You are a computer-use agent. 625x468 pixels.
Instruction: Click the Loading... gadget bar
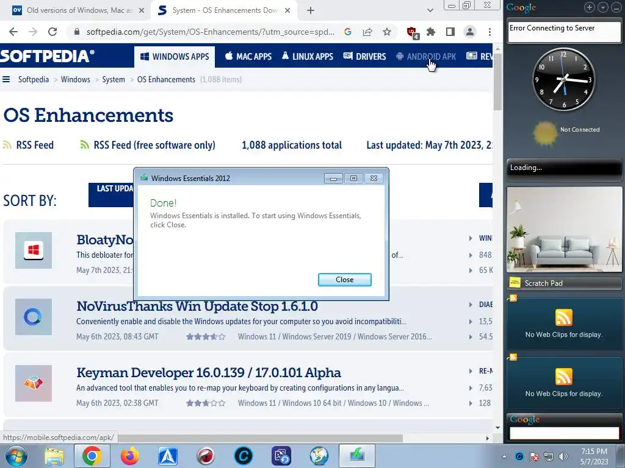564,168
